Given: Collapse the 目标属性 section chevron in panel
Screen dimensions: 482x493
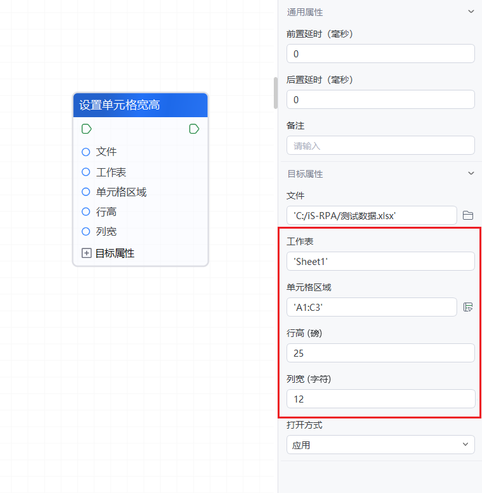Looking at the screenshot, I should coord(471,173).
